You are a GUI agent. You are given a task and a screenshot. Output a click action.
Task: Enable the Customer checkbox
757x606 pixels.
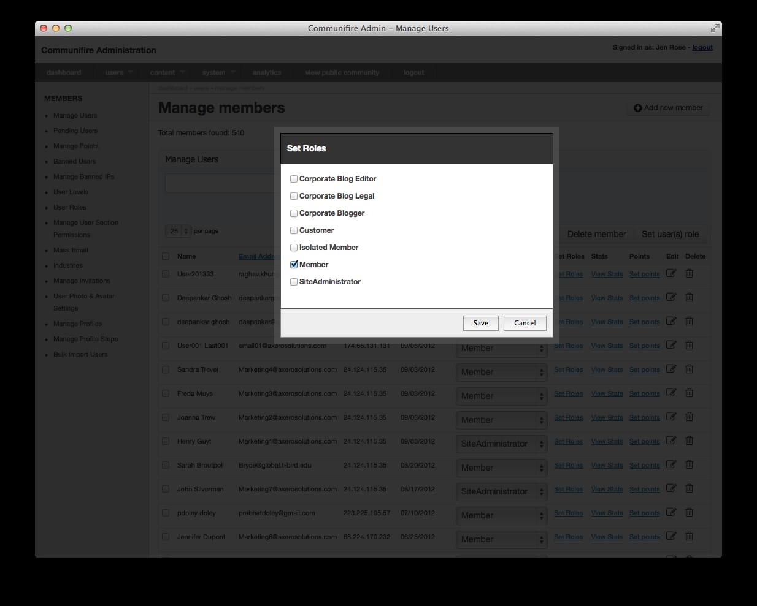click(293, 230)
